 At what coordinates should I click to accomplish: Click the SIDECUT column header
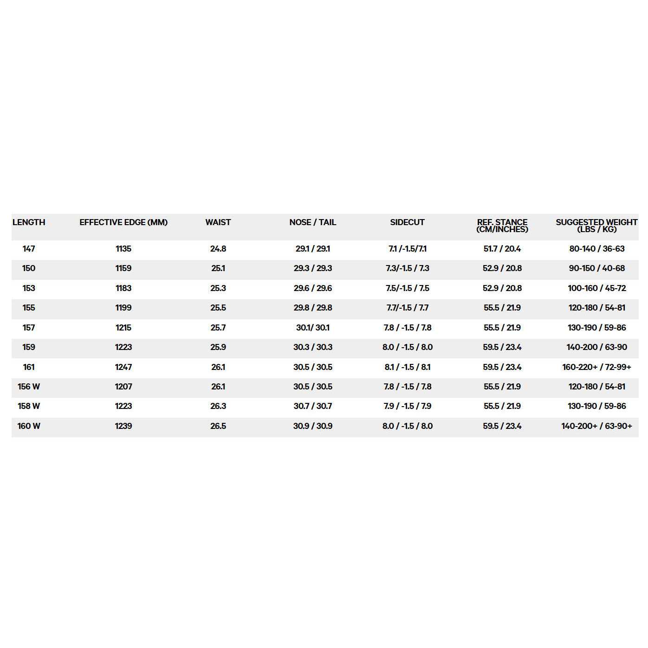(x=407, y=222)
